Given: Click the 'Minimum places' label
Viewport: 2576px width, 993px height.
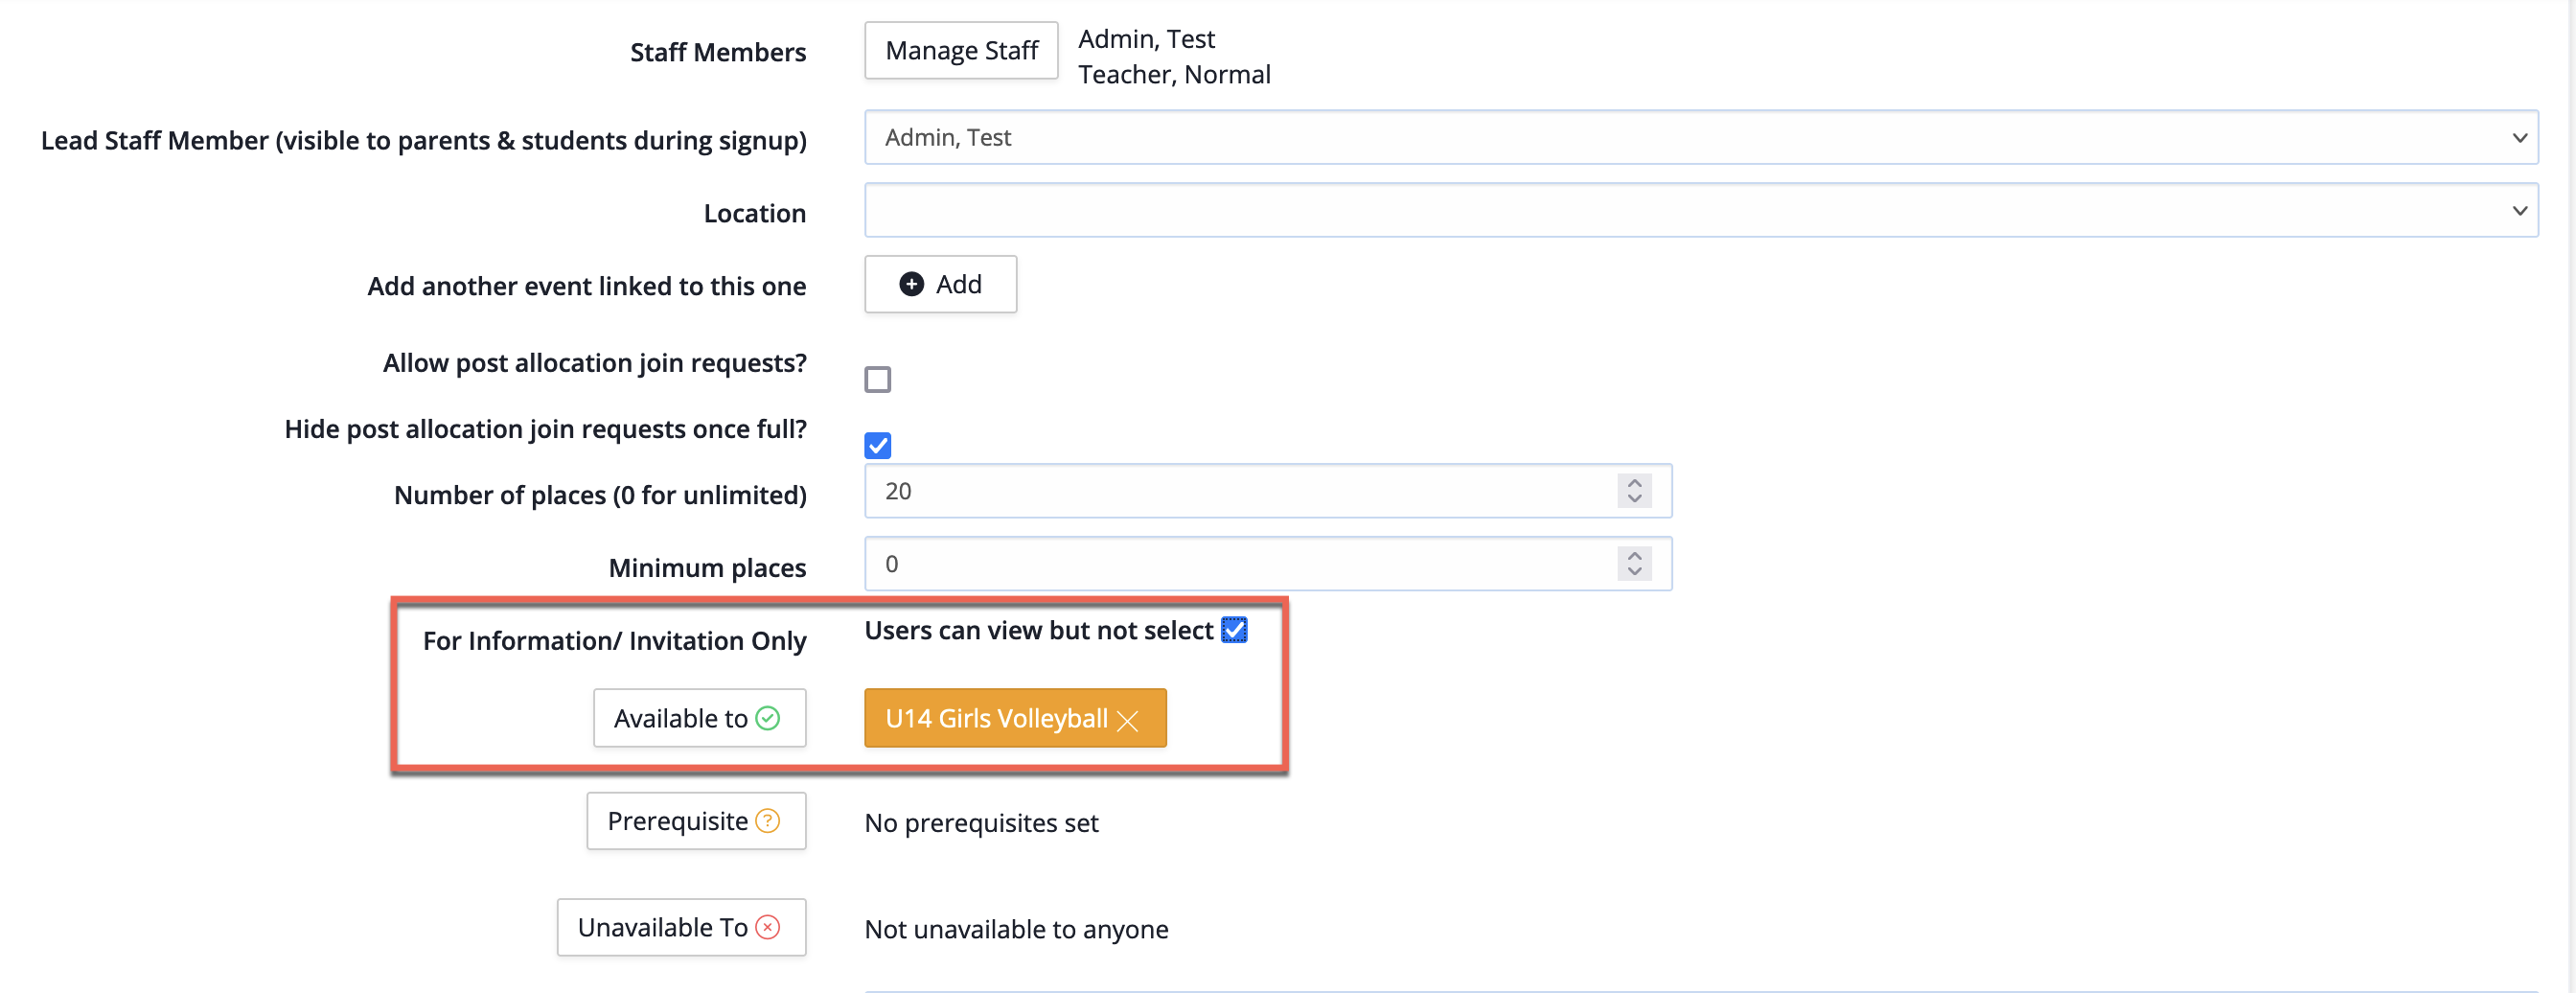Looking at the screenshot, I should click(707, 567).
